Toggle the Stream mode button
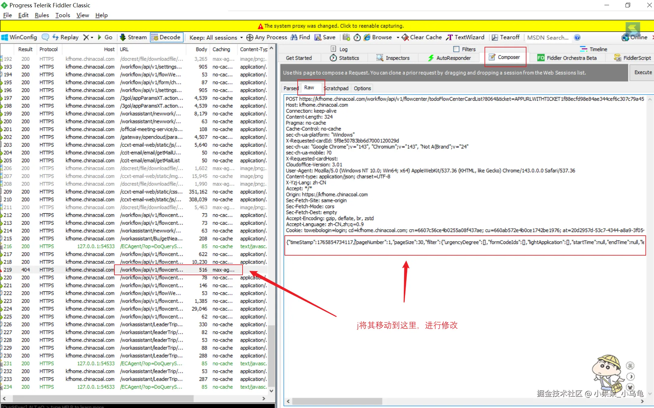The image size is (654, 408). coord(133,37)
